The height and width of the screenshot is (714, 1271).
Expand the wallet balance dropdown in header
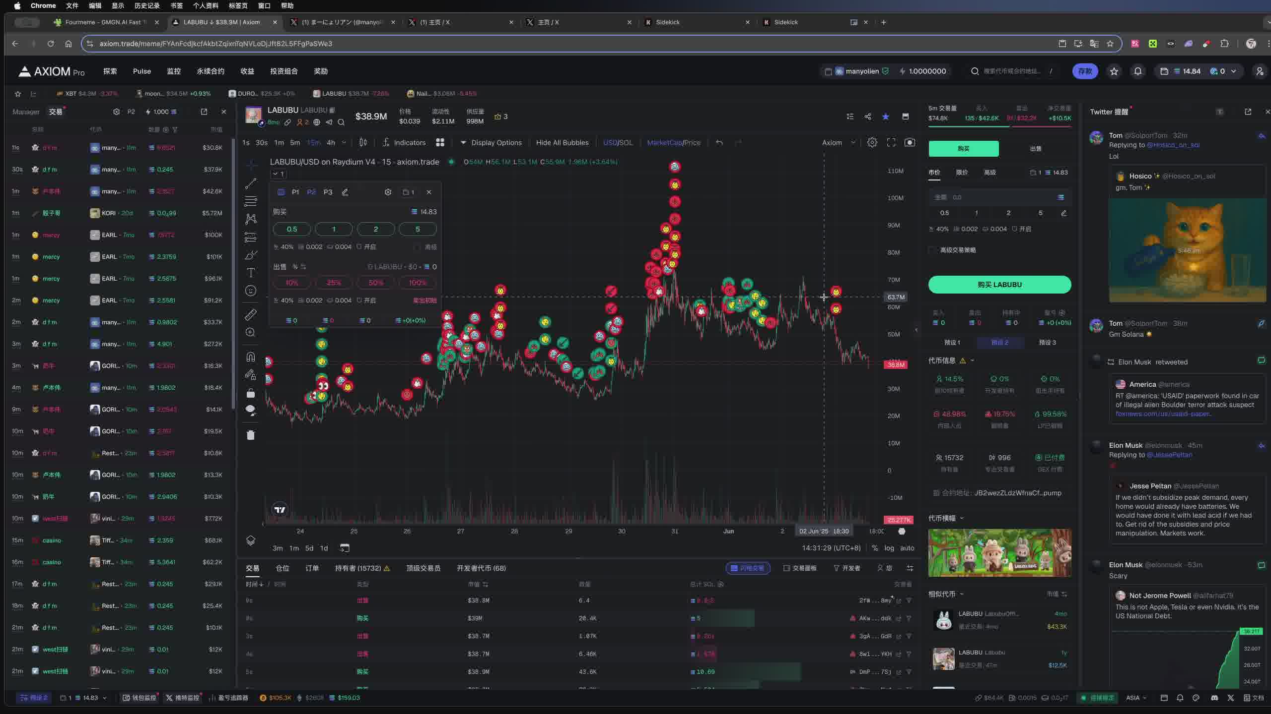coord(1234,71)
